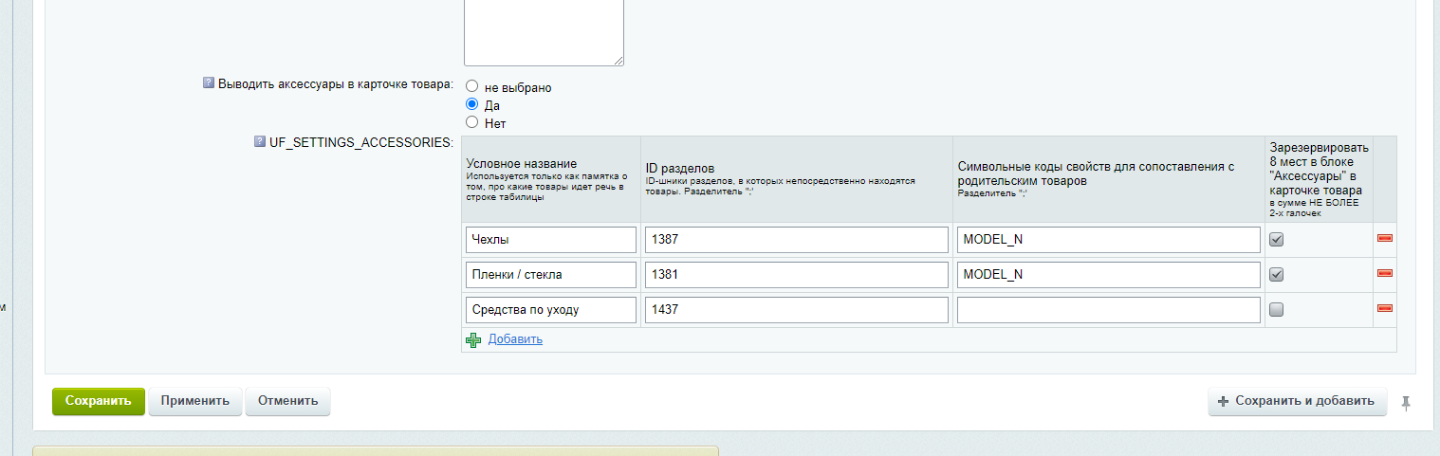This screenshot has height=456, width=1440.
Task: Uncheck reserve checkbox in Пленки / стекла row
Action: [1277, 275]
